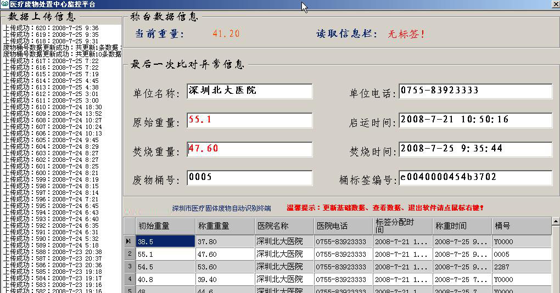Click the 称重时间 column header
This screenshot has height=293, width=560.
click(461, 226)
